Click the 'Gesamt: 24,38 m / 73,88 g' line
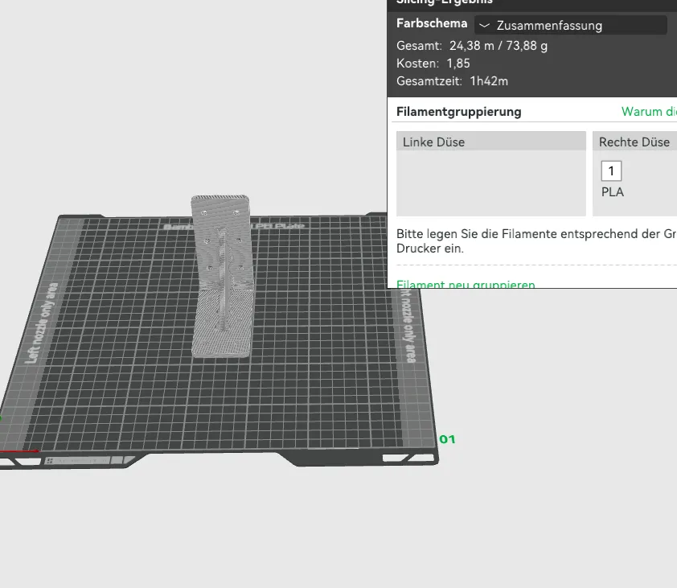Viewport: 677px width, 588px height. [472, 46]
